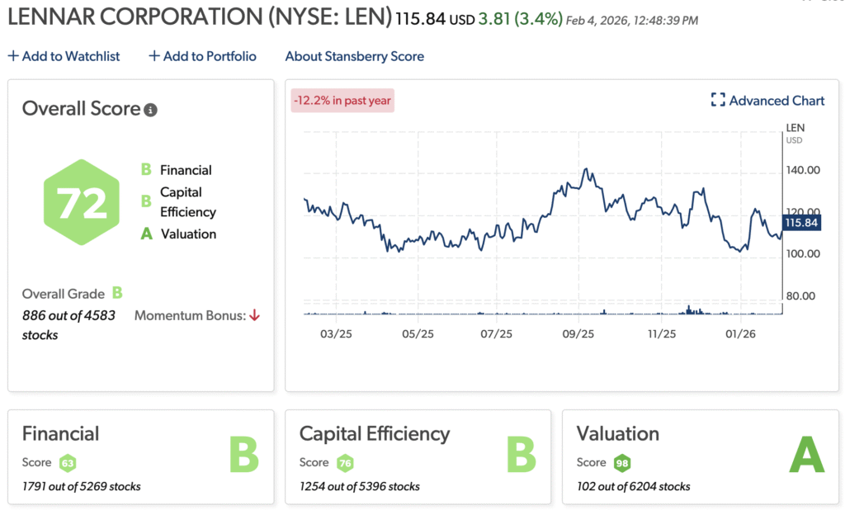Select the green 72 score hexagon badge

[81, 201]
